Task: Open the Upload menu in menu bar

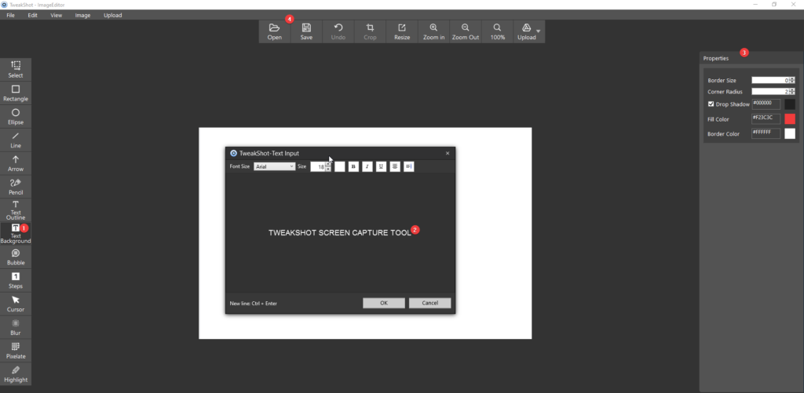Action: click(x=113, y=16)
